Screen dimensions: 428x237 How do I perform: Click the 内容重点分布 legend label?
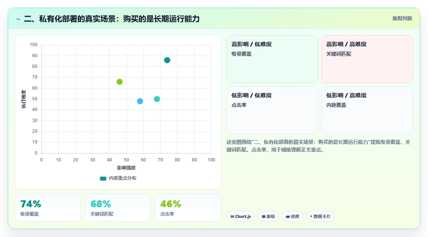tap(122, 178)
